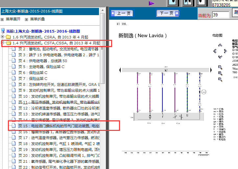The width and height of the screenshot is (238, 169).
Task: Click the 菜单展开 list icon
Action: (2, 19)
